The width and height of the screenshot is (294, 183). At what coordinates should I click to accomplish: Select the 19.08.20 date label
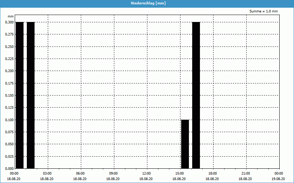278,179
